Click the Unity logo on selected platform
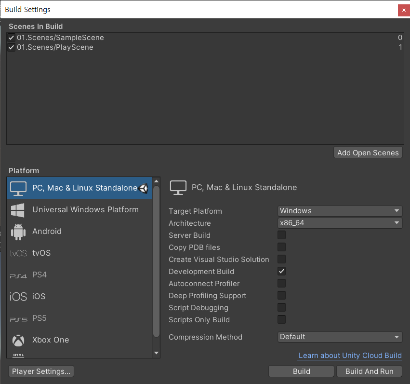410x384 pixels. (x=144, y=188)
